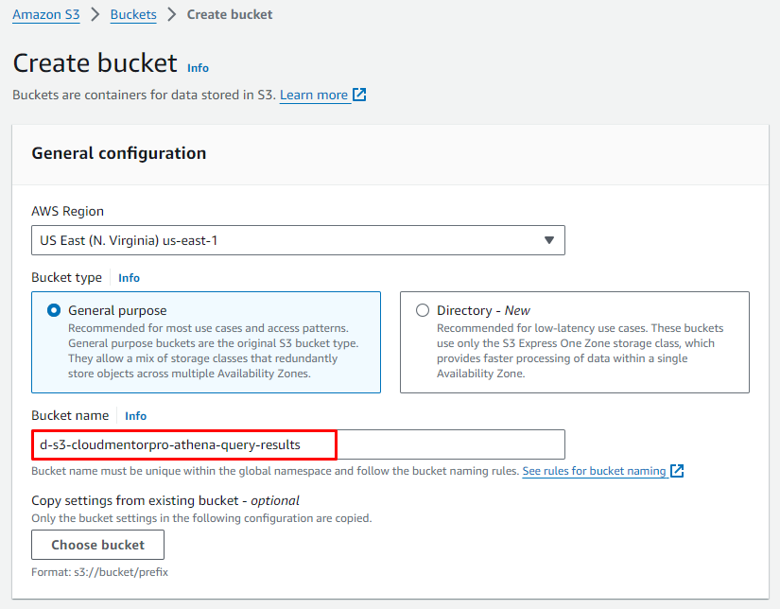
Task: Click breadcrumb chevron before Create bucket
Action: pyautogui.click(x=171, y=14)
